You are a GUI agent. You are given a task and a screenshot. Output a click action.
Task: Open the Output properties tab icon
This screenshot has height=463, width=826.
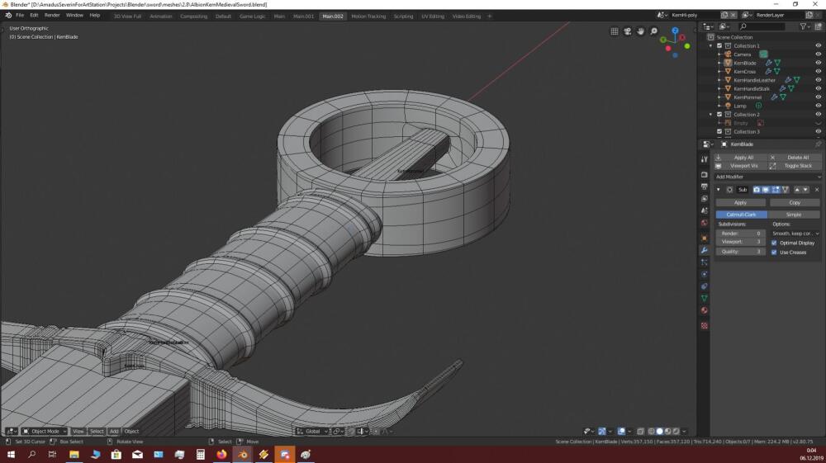click(705, 187)
